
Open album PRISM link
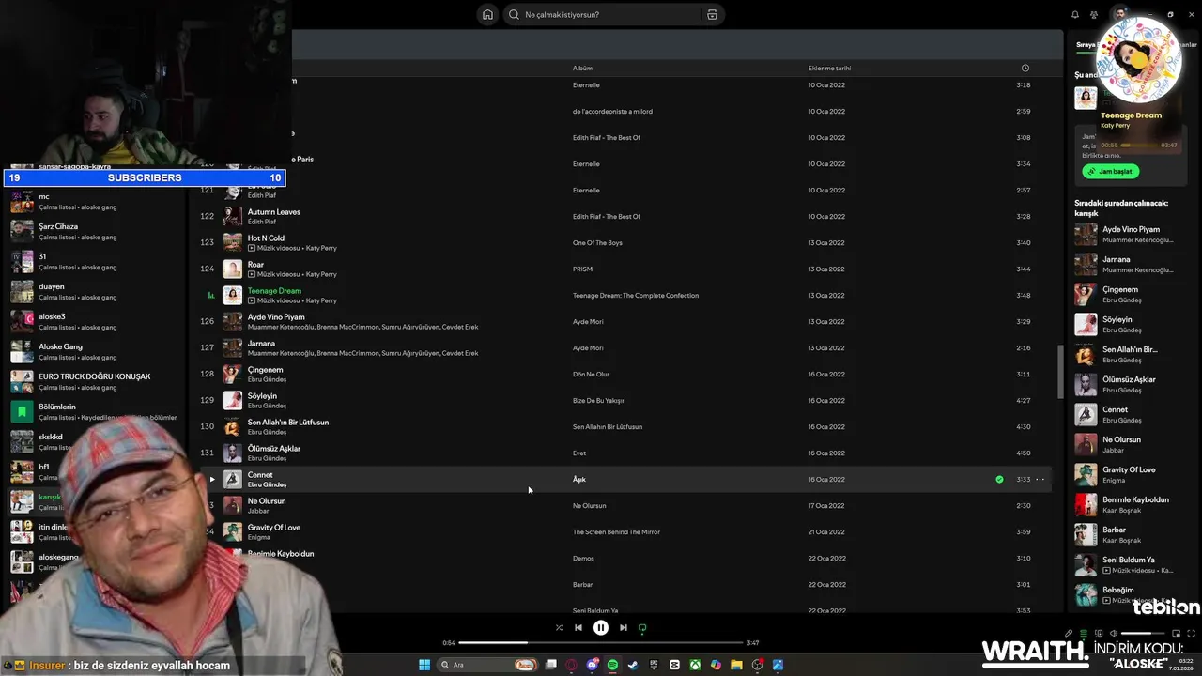[x=582, y=269]
